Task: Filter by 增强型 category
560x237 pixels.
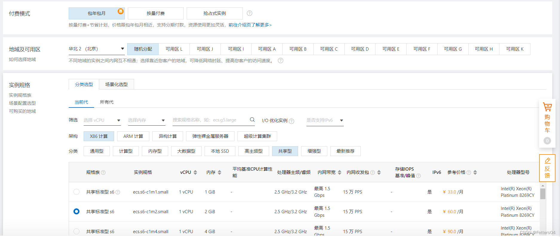Action: coord(314,151)
